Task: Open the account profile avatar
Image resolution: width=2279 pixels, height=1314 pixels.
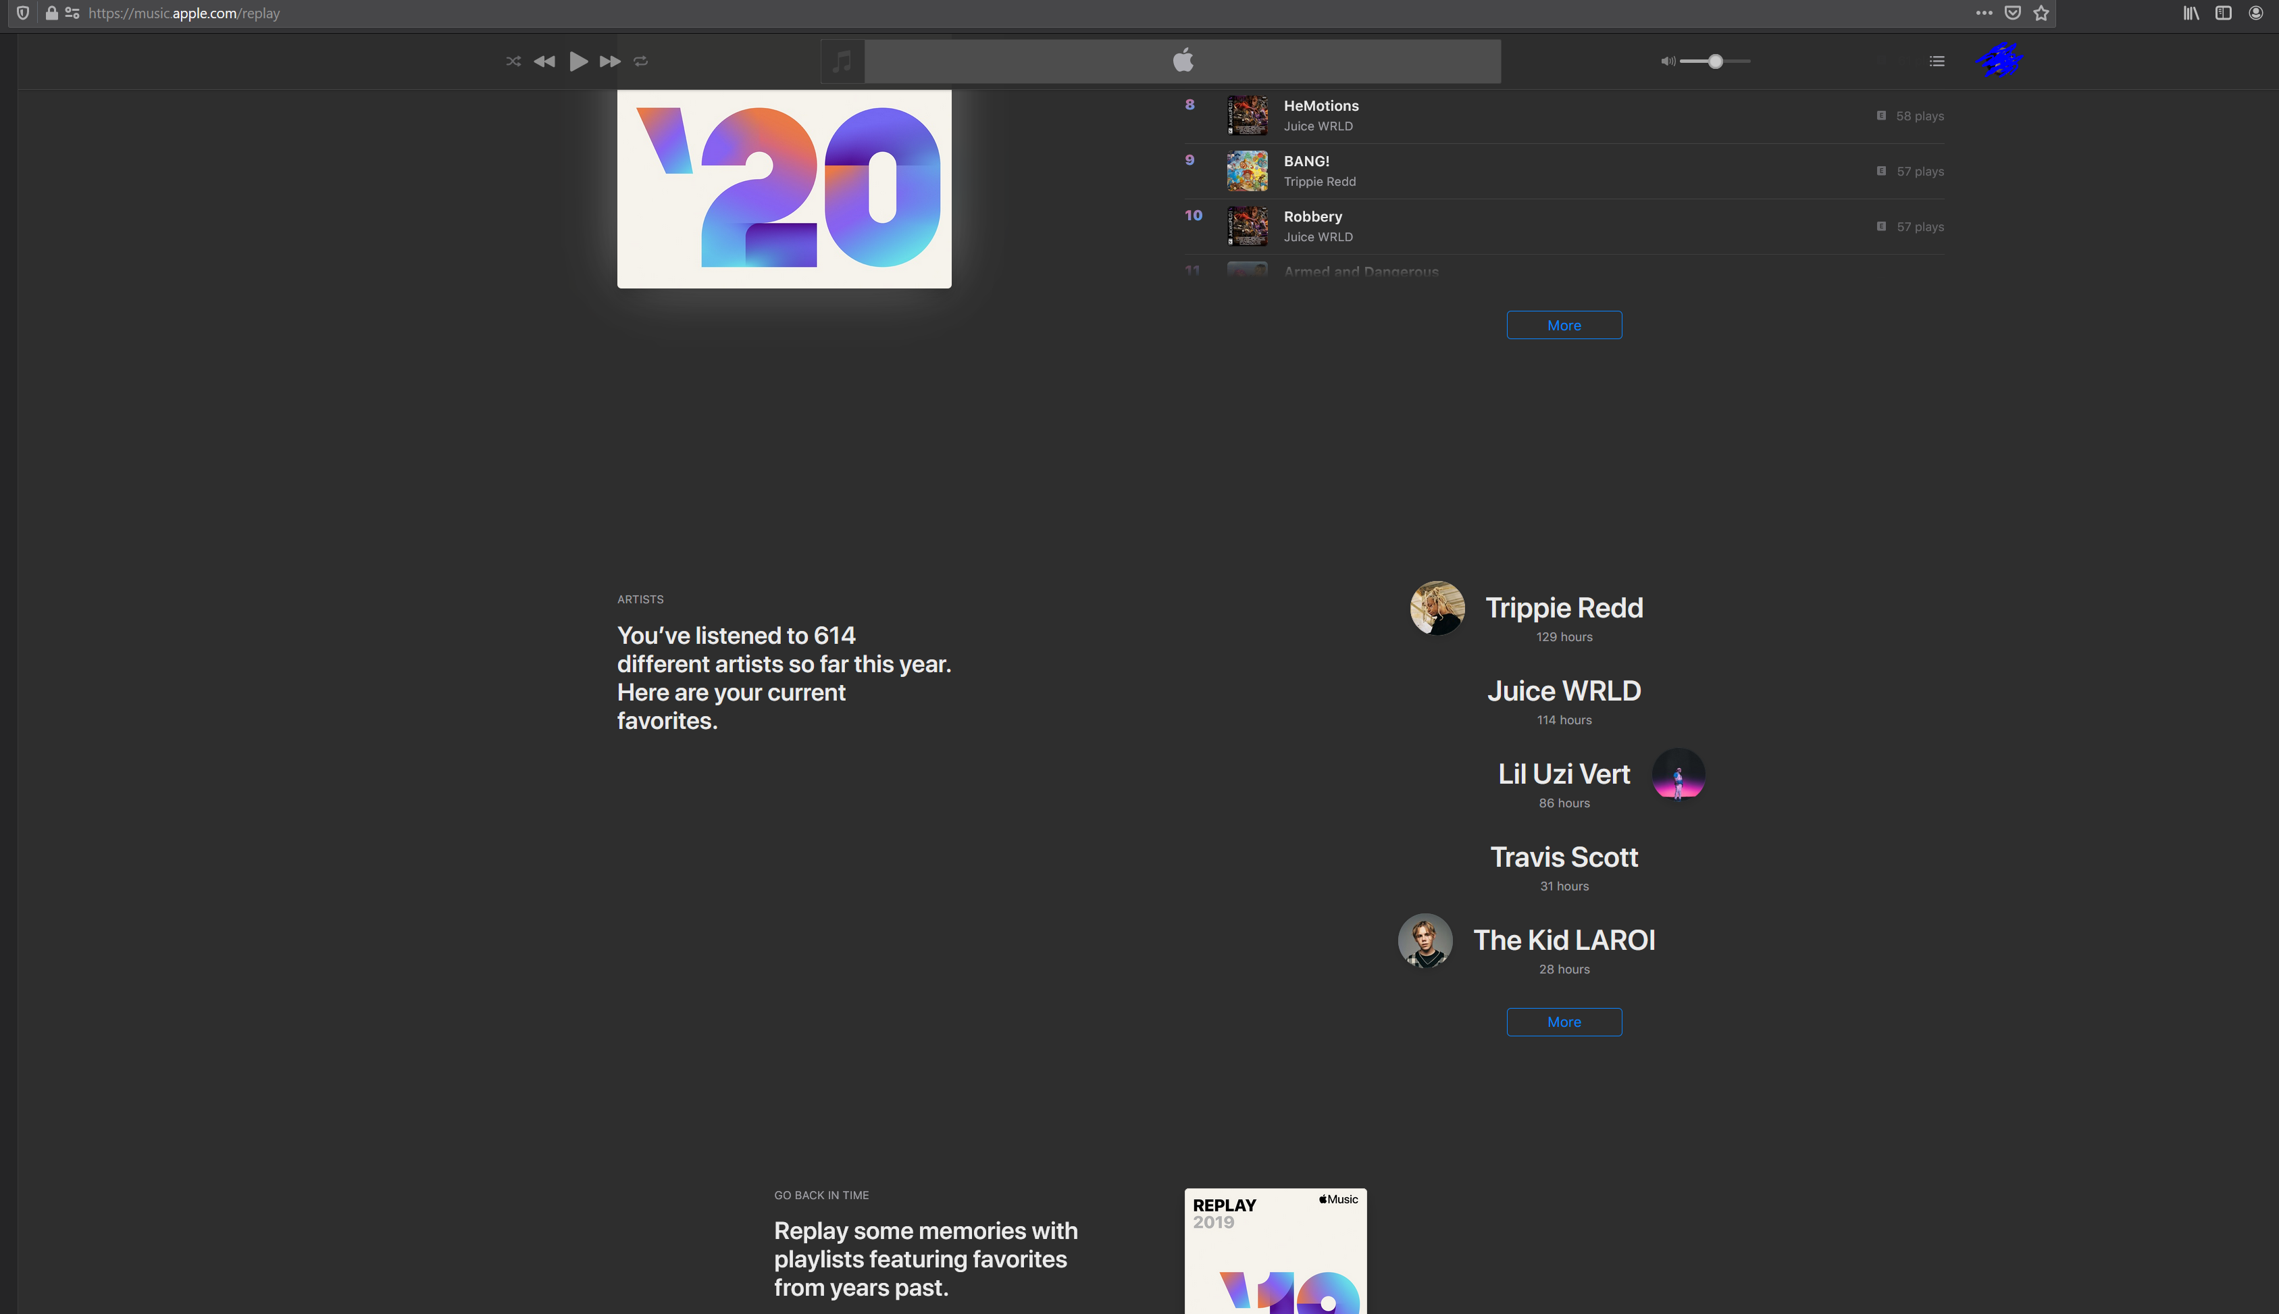Action: click(x=1999, y=61)
